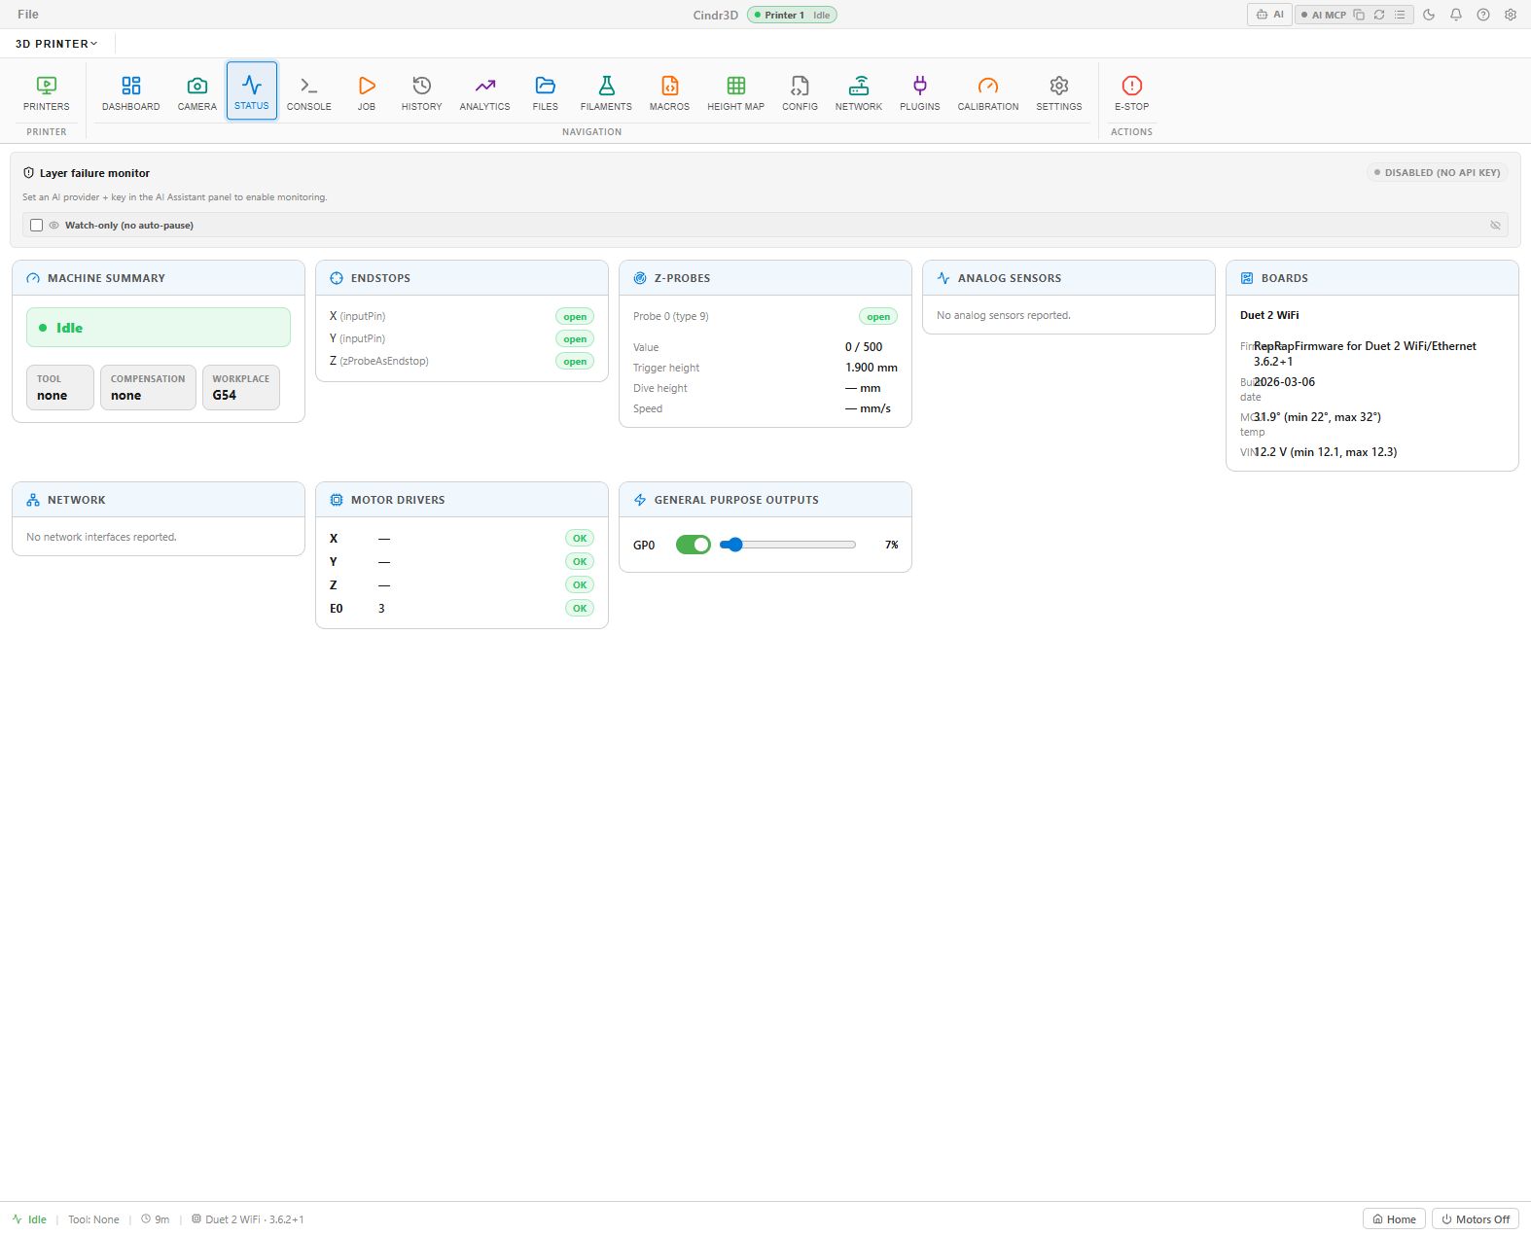Click the AI MCP copy icon
This screenshot has height=1235, width=1531.
(x=1359, y=15)
